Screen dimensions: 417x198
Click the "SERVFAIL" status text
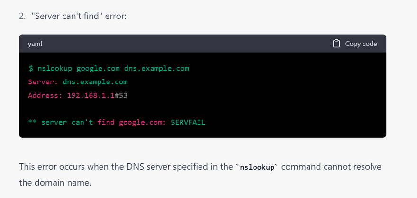[188, 122]
